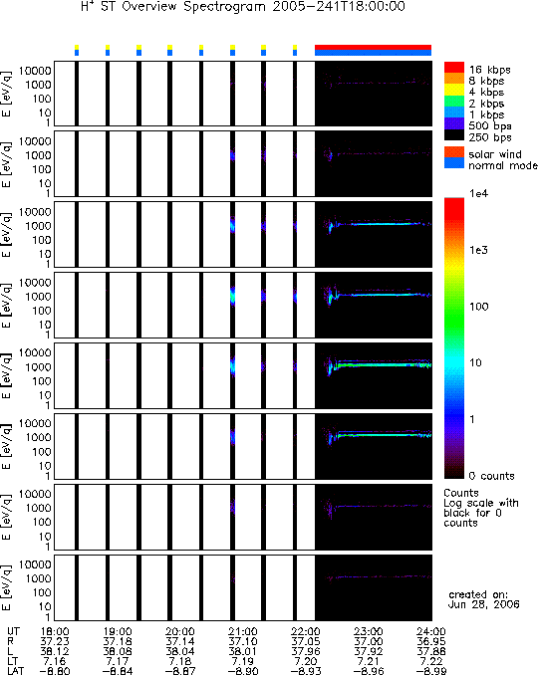This screenshot has width=538, height=675.
Task: Click the 'R' row label
Action: (x=11, y=641)
